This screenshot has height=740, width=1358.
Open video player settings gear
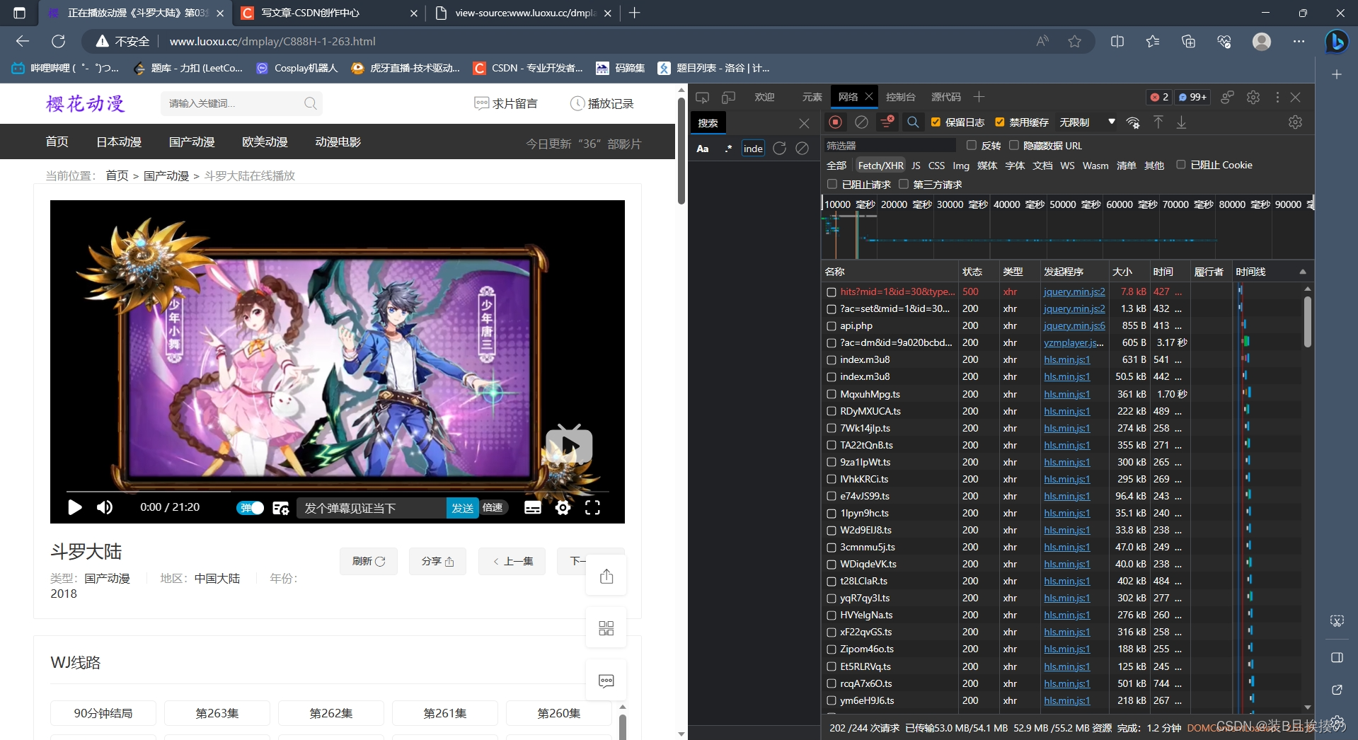(563, 507)
